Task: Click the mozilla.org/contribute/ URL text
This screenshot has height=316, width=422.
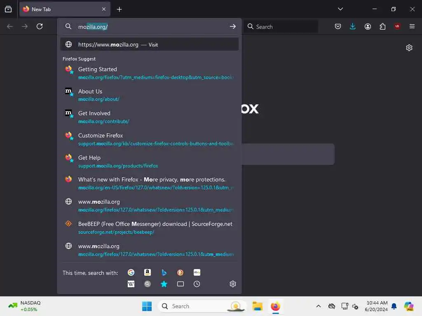Action: pyautogui.click(x=103, y=121)
